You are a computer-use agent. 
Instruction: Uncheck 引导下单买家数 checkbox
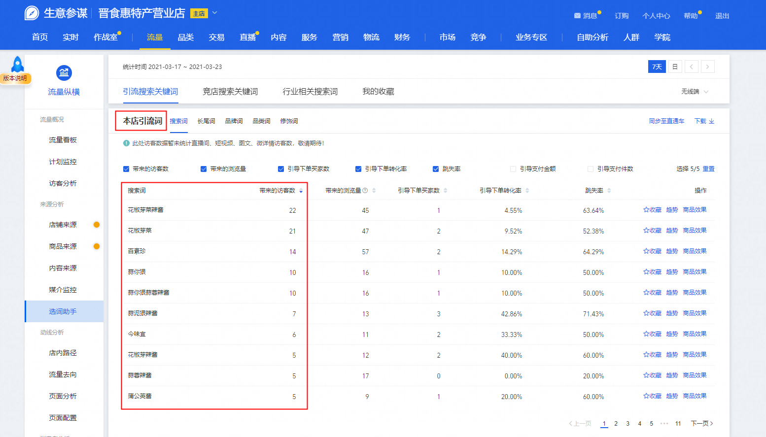click(281, 169)
